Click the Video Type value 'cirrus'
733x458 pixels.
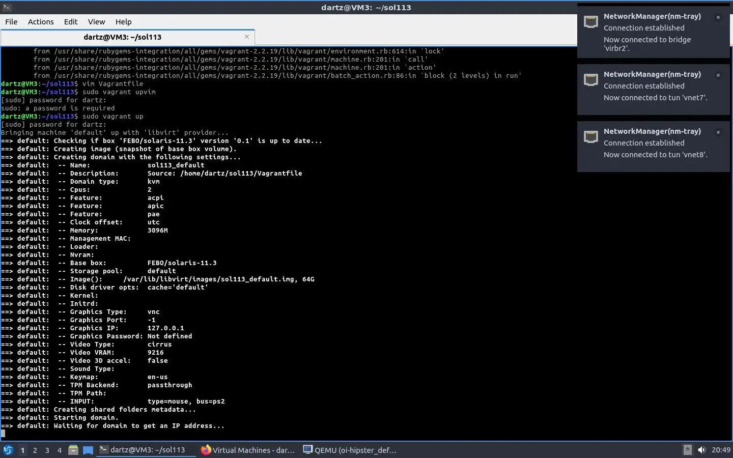(160, 345)
